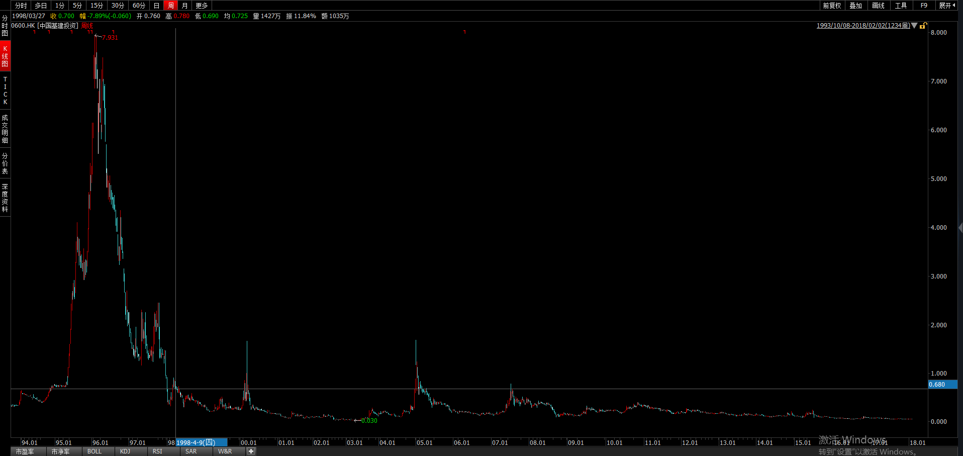
Task: Open 分价表 in the left sidebar
Action: [x=5, y=163]
